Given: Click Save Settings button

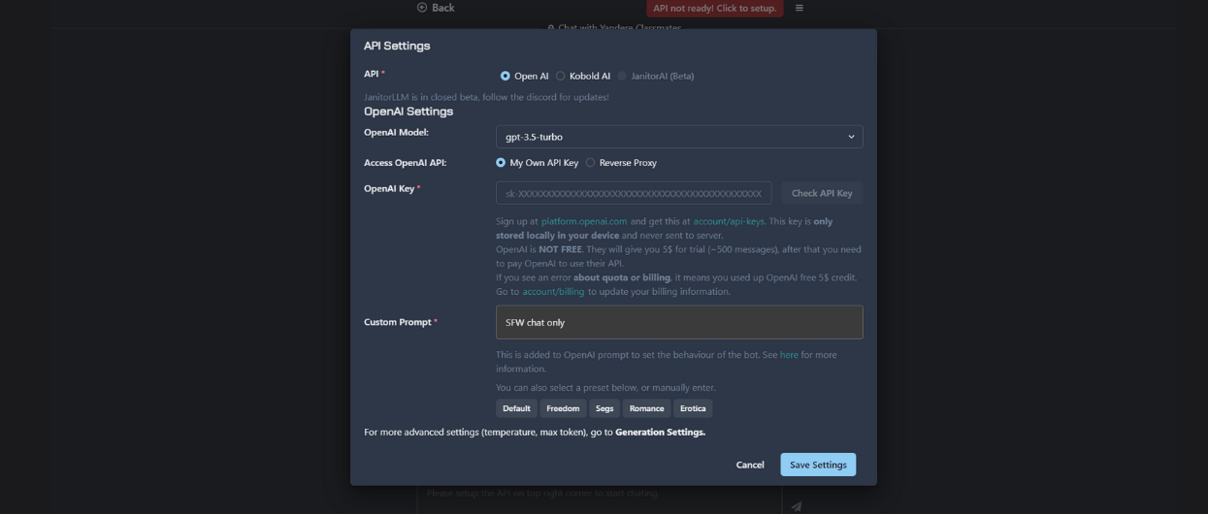Looking at the screenshot, I should coord(818,465).
